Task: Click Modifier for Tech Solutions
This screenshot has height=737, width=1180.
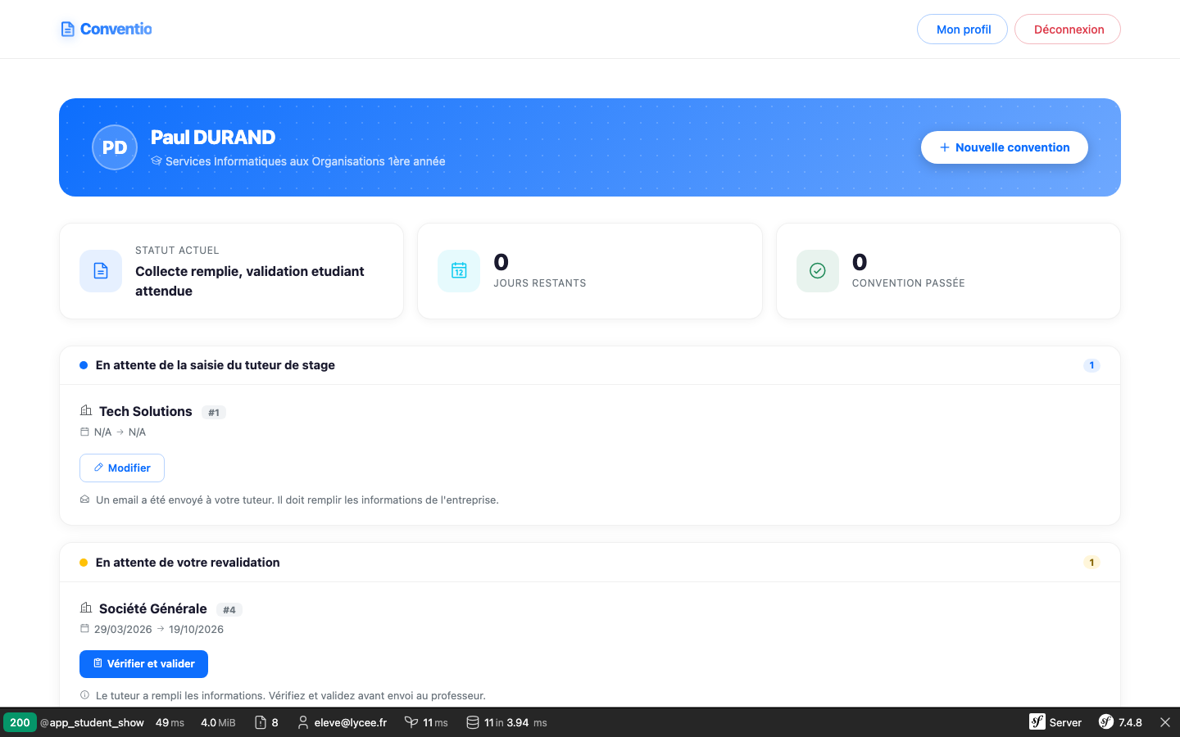Action: pos(122,468)
